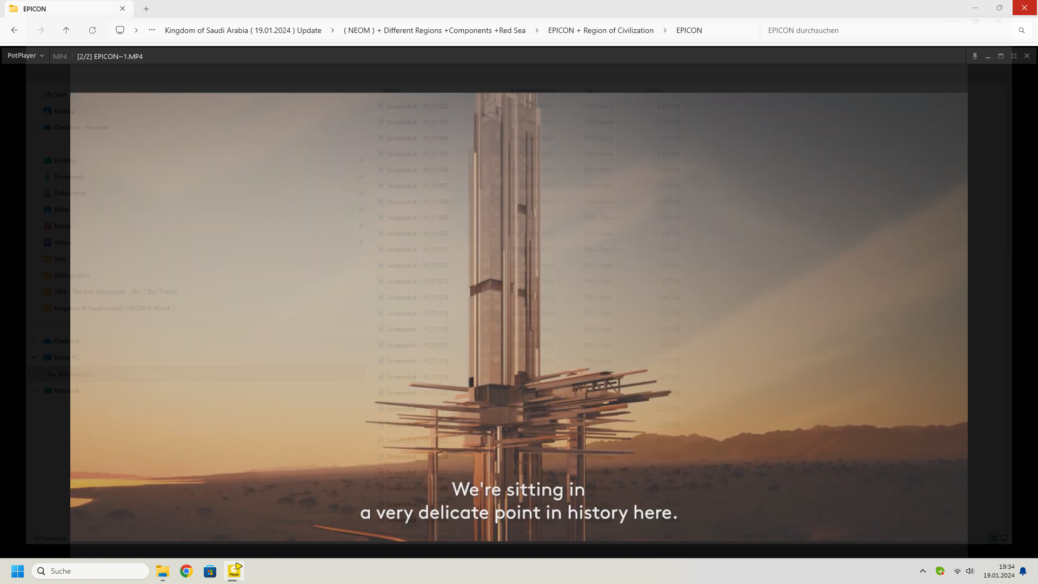Viewport: 1038px width, 584px height.
Task: Click the PC monitor icon in address bar
Action: [x=120, y=30]
